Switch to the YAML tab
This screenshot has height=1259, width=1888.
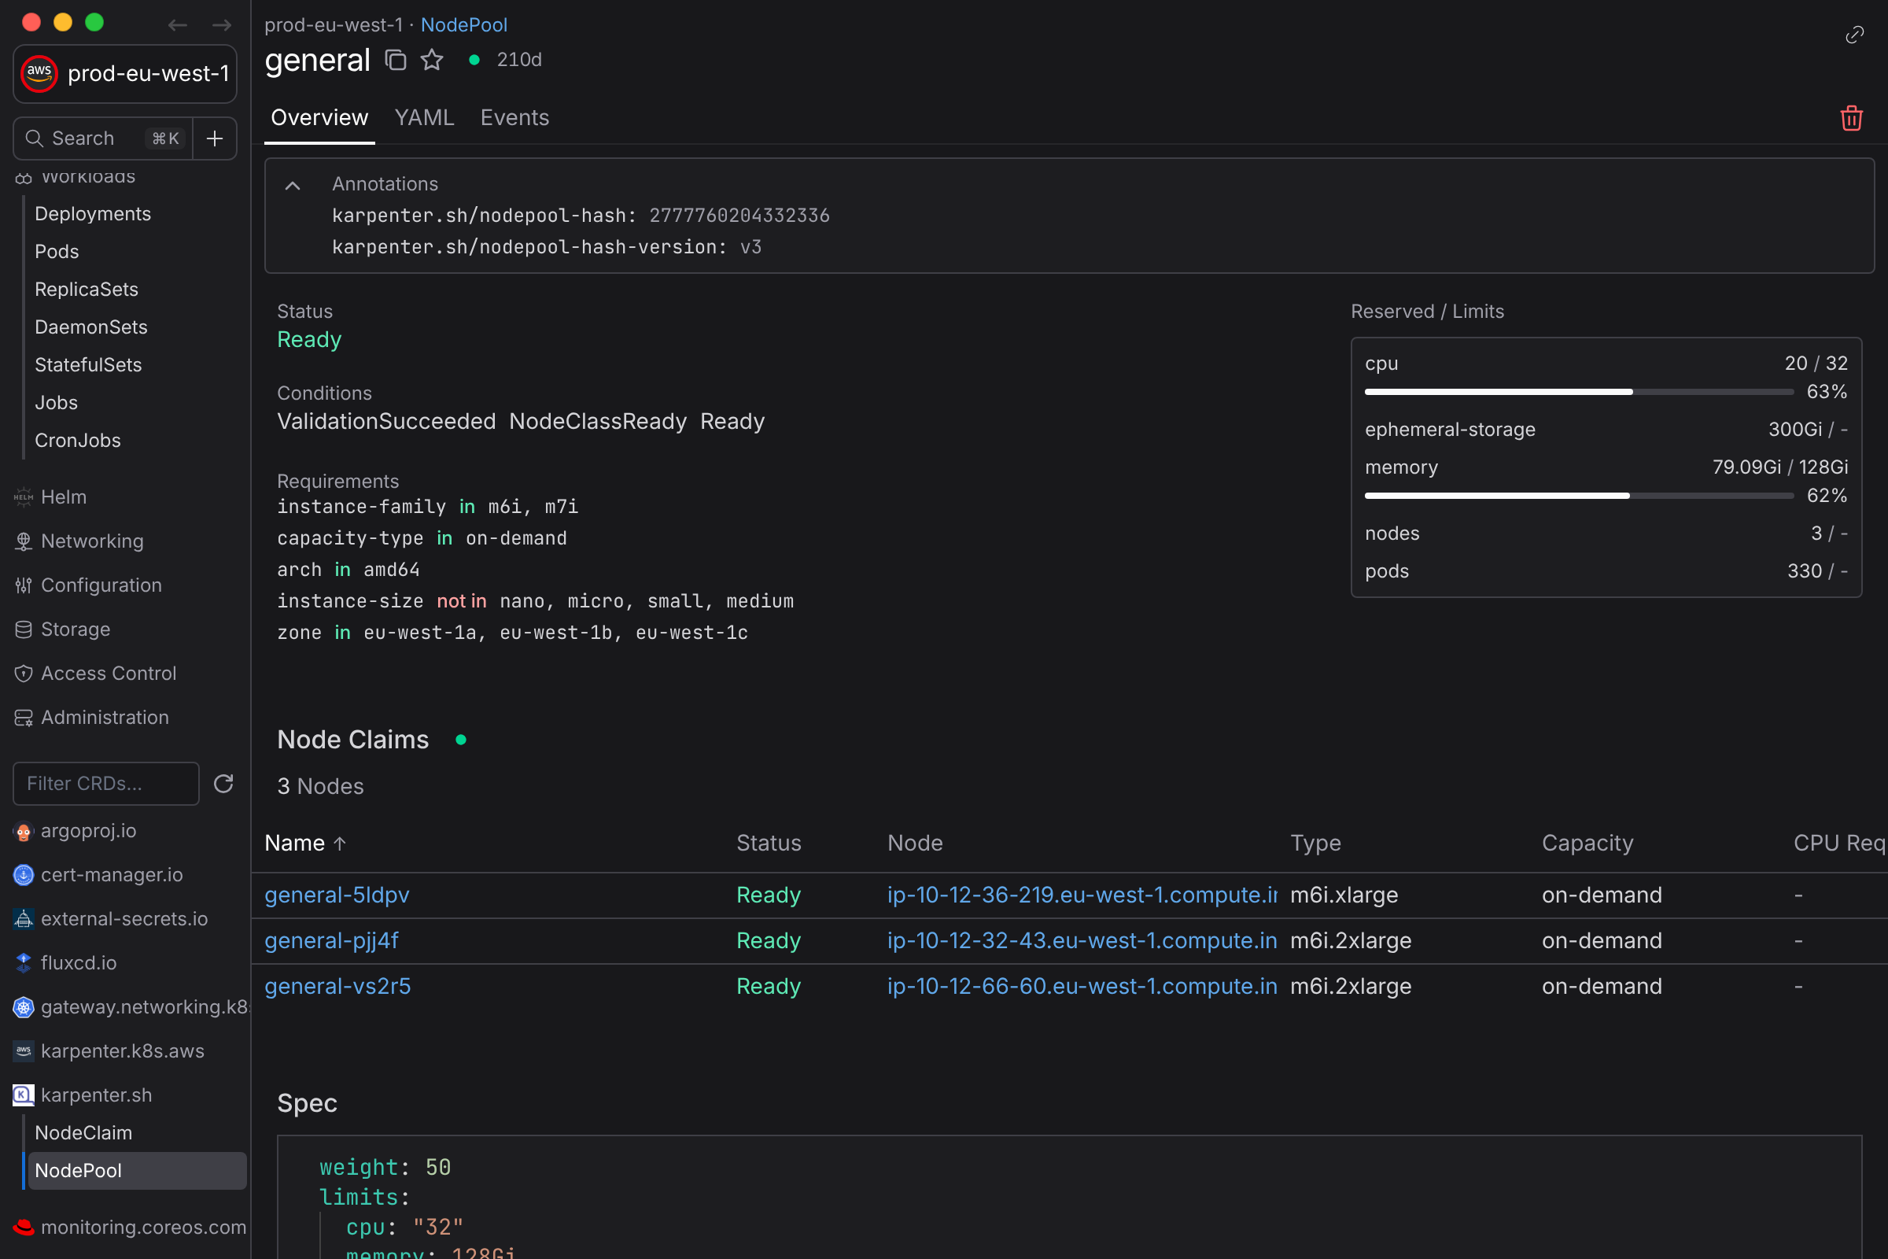point(424,118)
